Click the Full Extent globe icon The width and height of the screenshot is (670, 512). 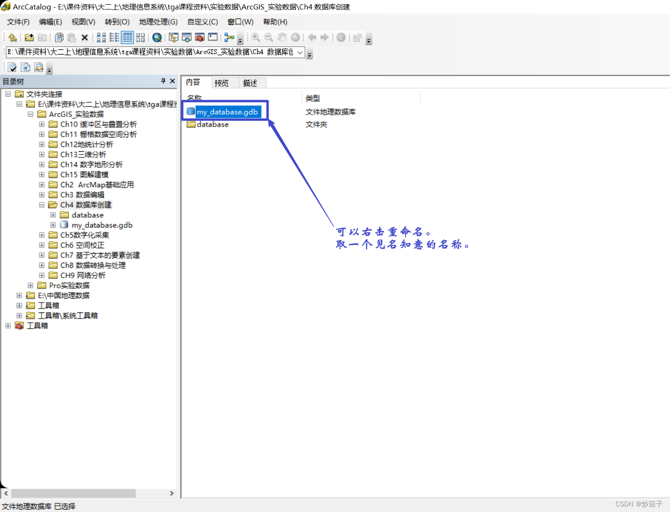click(x=295, y=37)
